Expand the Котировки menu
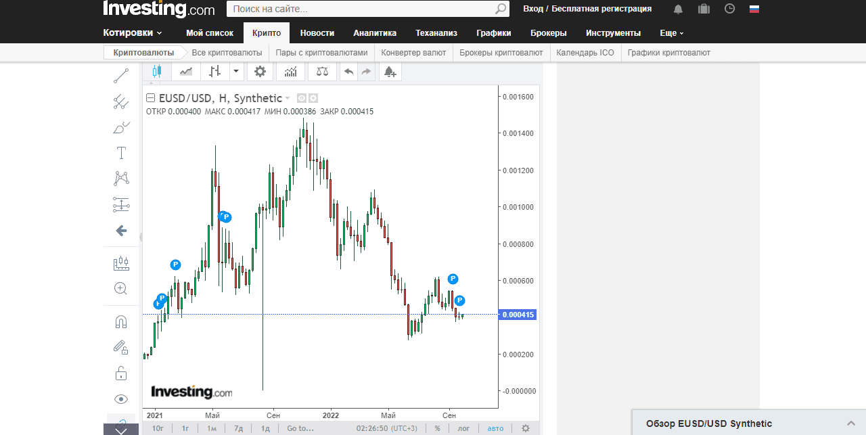Viewport: 866px width, 435px height. 133,33
